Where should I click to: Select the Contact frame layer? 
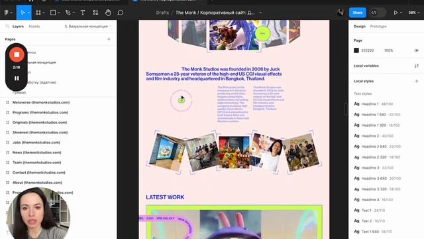[x=38, y=173]
